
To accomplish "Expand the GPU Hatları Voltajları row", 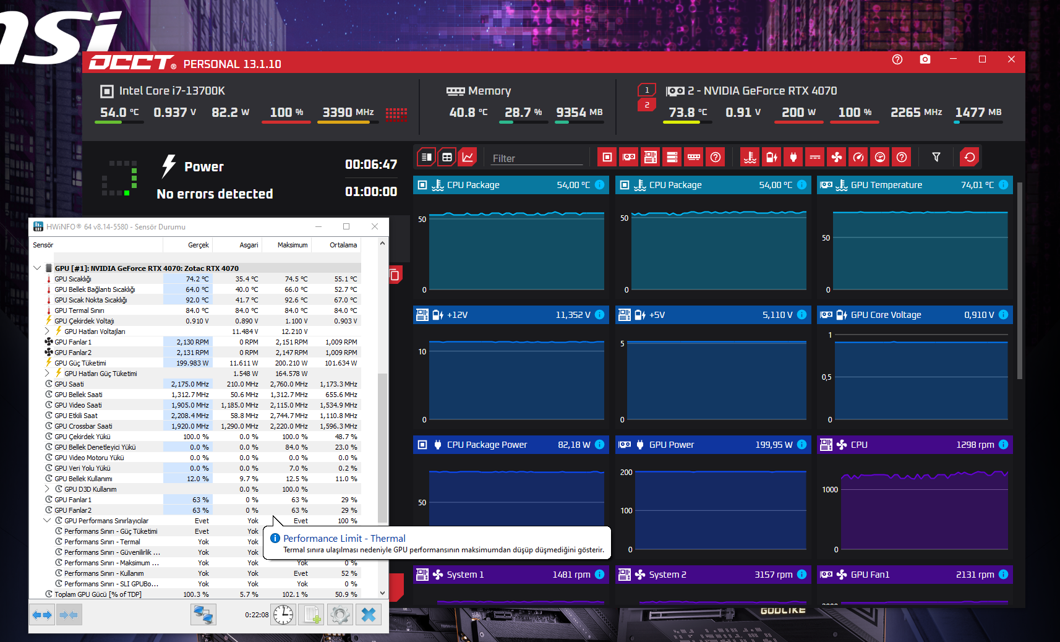I will [x=48, y=332].
